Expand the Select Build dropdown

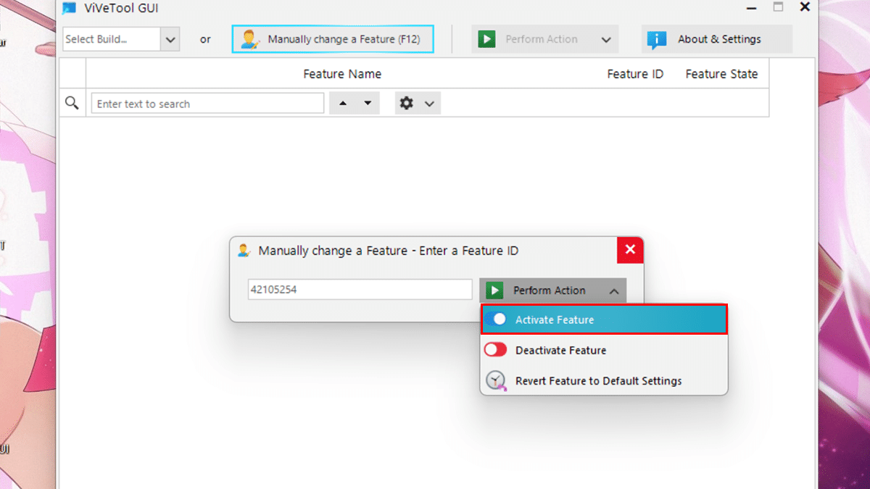pos(170,39)
